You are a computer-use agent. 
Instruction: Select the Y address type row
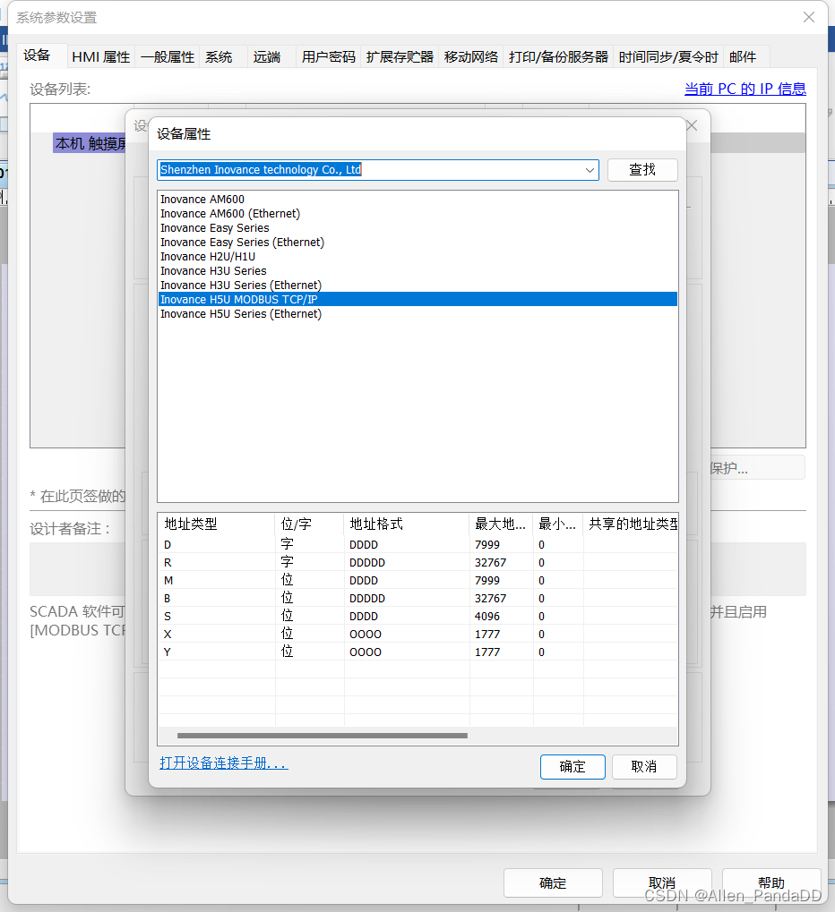point(417,652)
